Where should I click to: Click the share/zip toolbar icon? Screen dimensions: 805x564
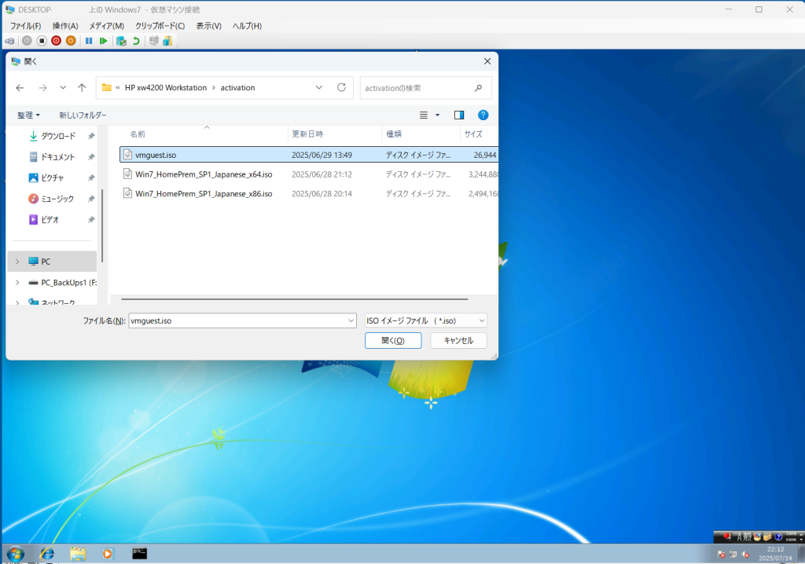(167, 41)
